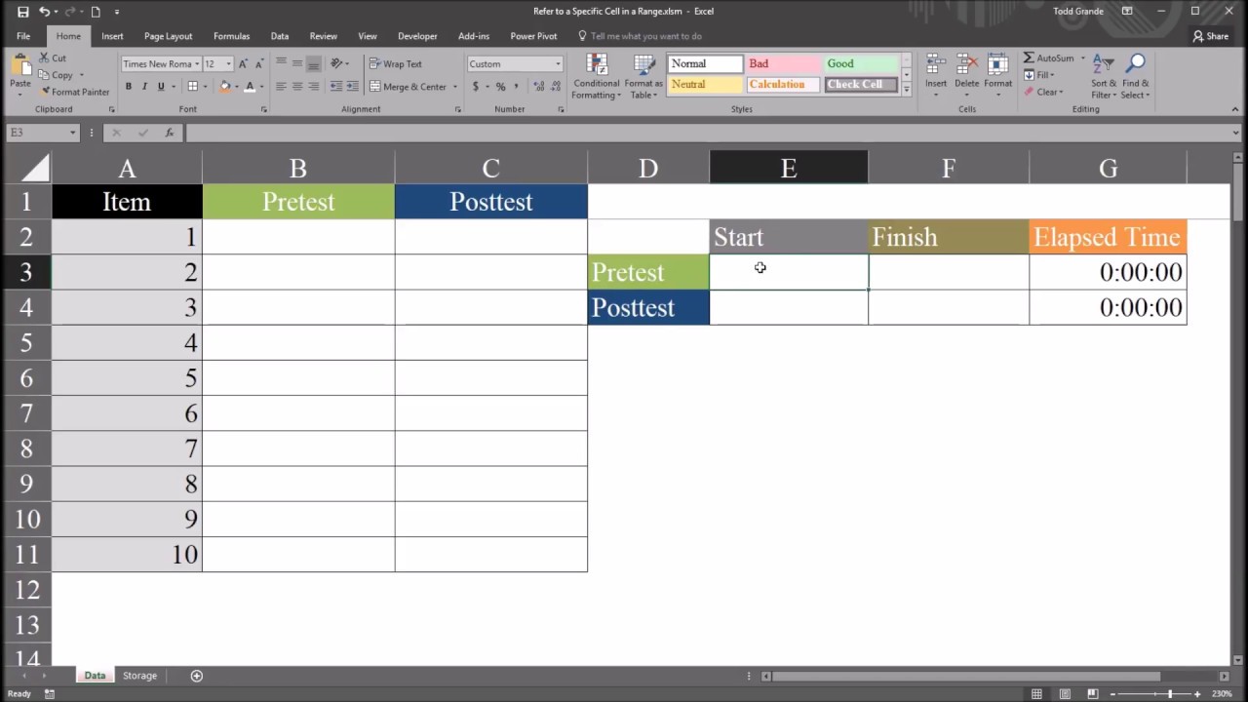Apply percent style formatting

[500, 87]
